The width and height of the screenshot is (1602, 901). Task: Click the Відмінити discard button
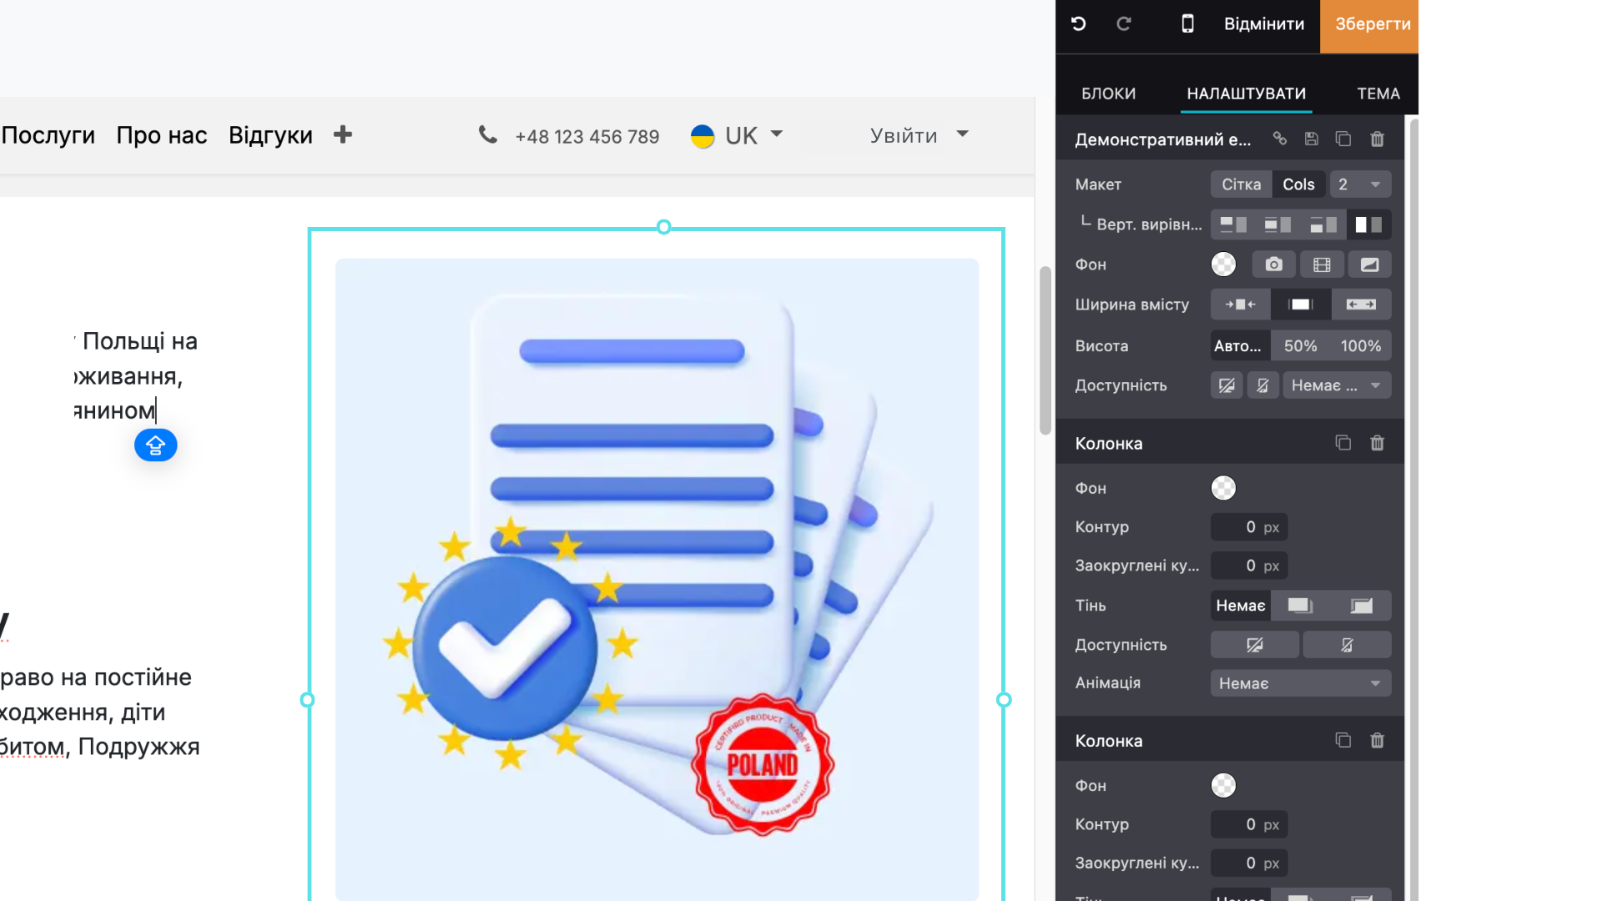[x=1263, y=24]
